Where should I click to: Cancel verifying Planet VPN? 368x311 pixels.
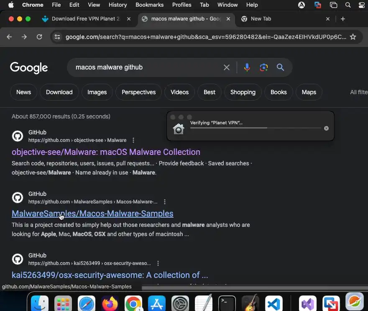pos(326,128)
